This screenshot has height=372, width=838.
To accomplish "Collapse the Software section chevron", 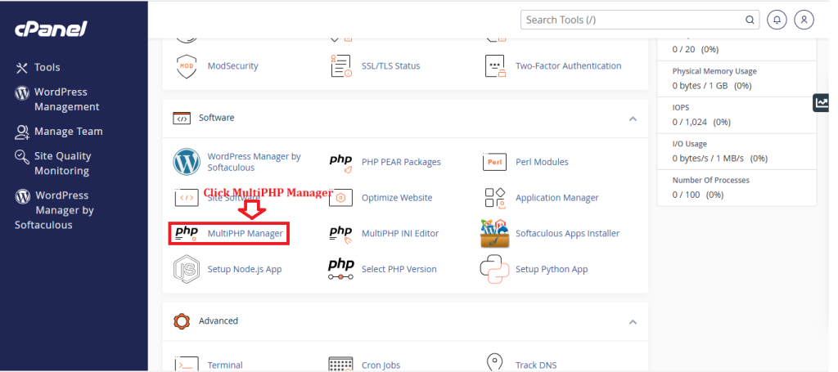I will coord(633,119).
